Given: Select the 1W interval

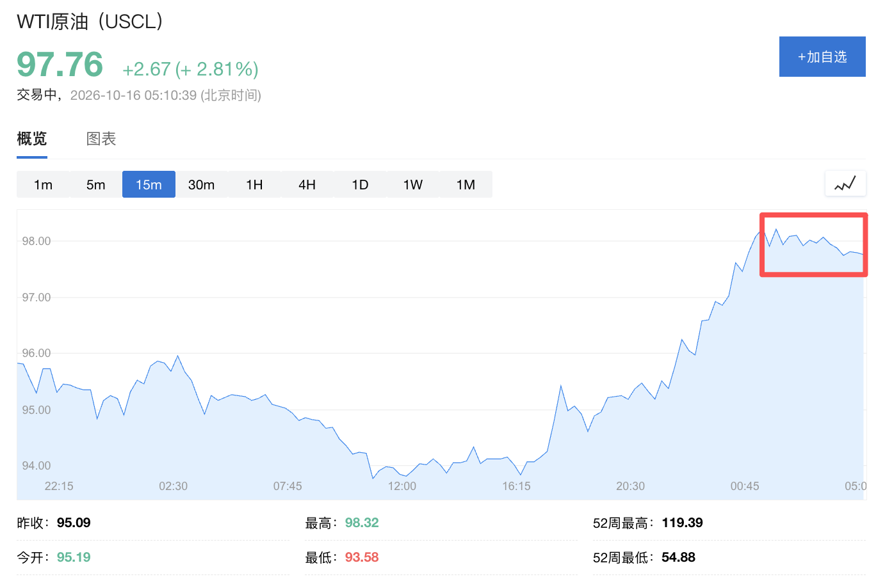Looking at the screenshot, I should [413, 184].
